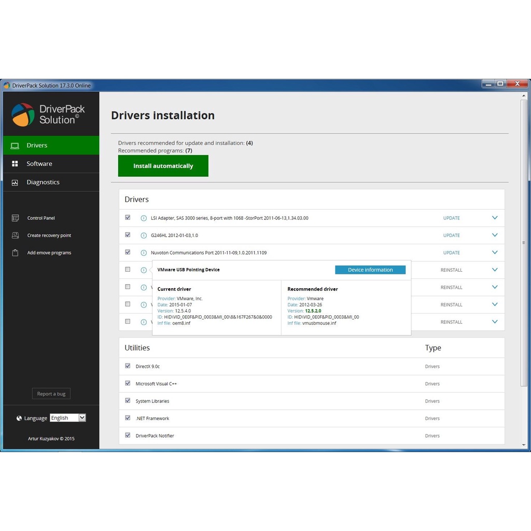Click the Create recovery point icon
This screenshot has width=531, height=531.
coord(16,235)
